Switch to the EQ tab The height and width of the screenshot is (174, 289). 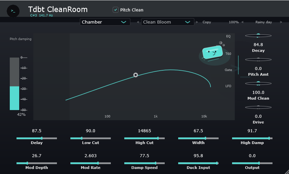228,36
